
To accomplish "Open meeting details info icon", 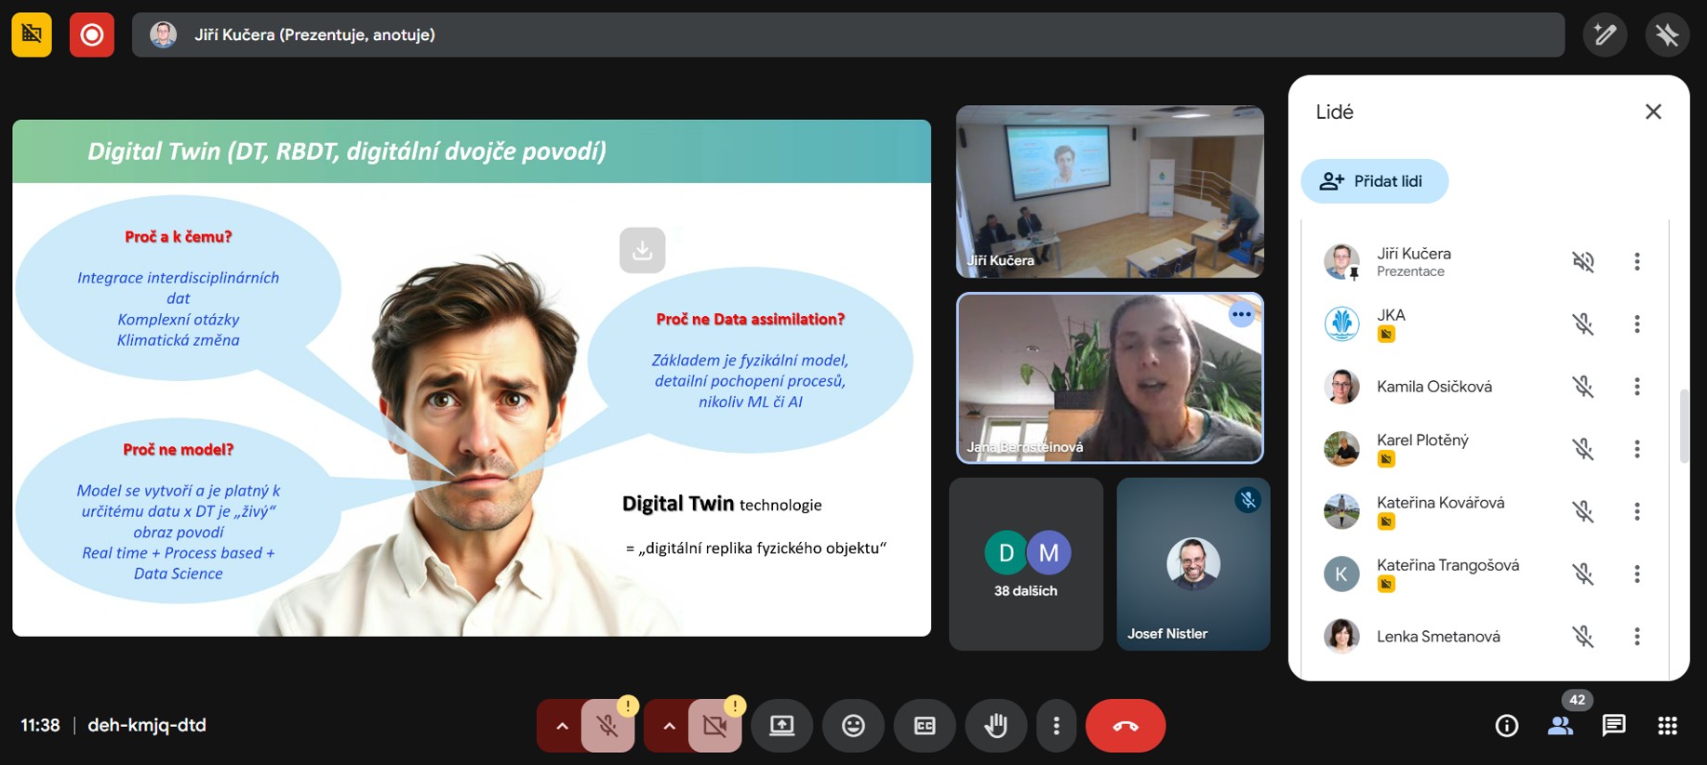I will 1506,725.
